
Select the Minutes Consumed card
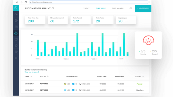tap(58, 20)
